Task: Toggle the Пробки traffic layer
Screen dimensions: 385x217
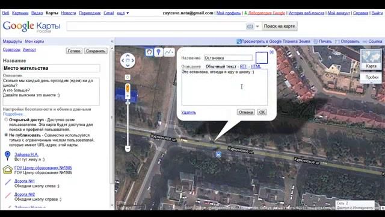Action: pyautogui.click(x=372, y=77)
